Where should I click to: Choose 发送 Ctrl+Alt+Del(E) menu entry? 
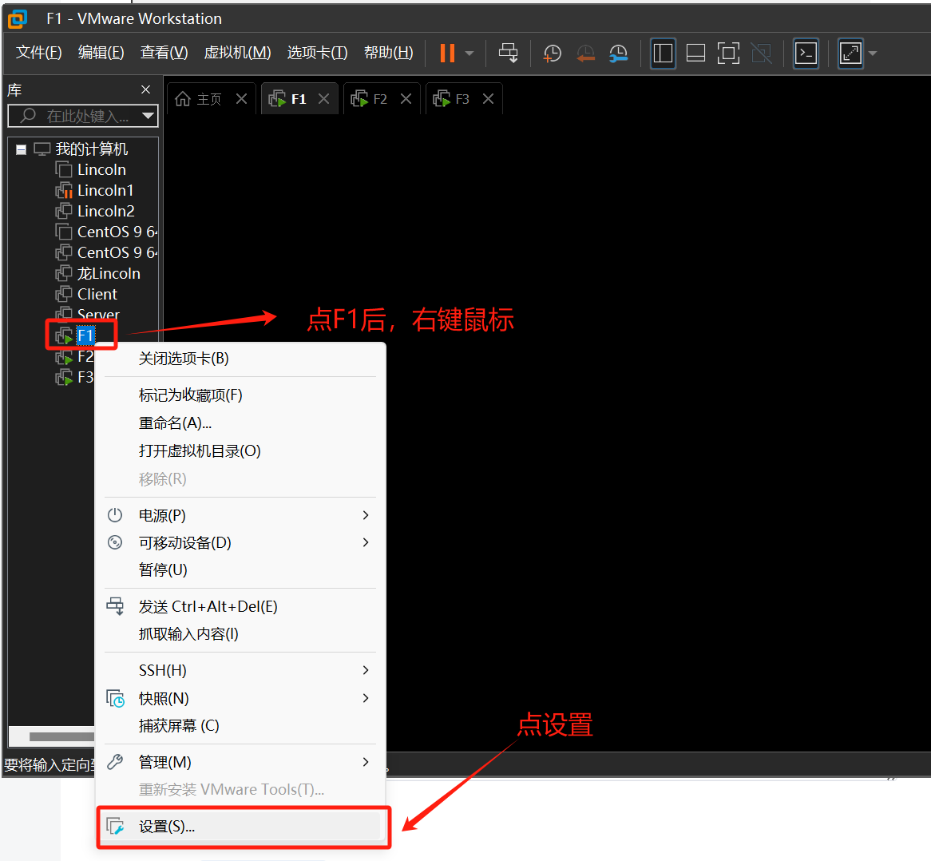(240, 607)
